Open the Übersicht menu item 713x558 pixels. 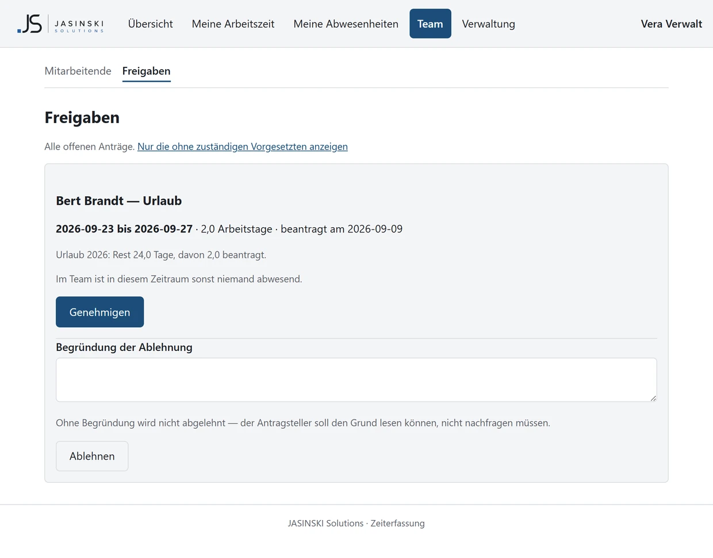pyautogui.click(x=150, y=24)
